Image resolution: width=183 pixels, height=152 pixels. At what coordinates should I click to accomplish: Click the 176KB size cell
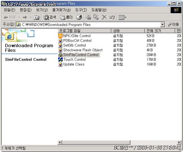(151, 60)
